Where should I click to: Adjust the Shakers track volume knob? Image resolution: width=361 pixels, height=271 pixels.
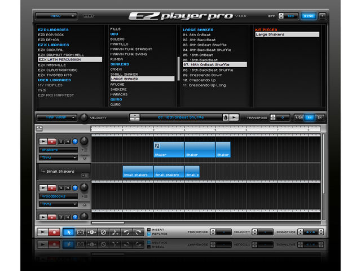tap(84, 141)
